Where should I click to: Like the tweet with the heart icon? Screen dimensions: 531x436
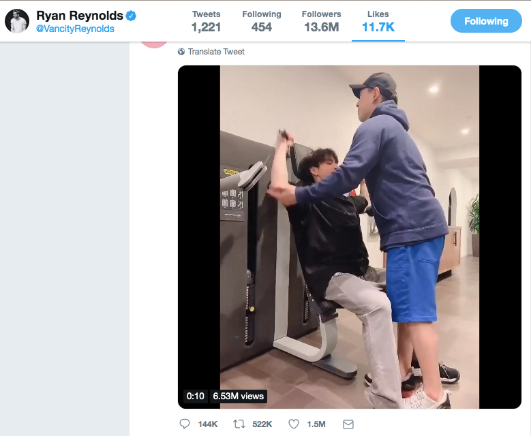294,424
